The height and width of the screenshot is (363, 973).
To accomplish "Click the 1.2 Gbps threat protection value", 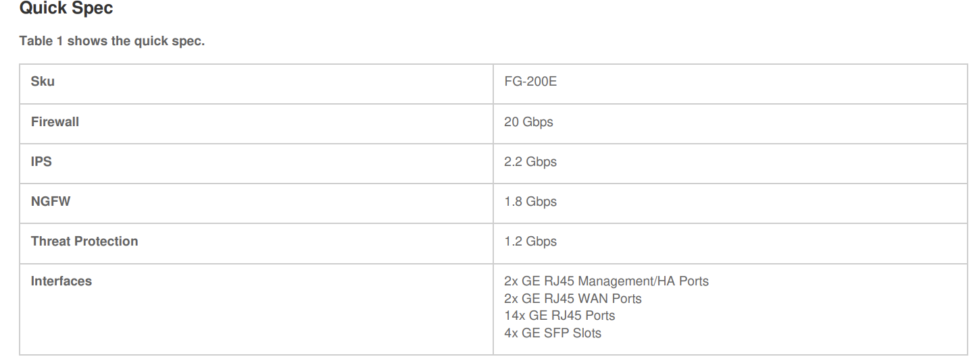I will click(x=530, y=242).
